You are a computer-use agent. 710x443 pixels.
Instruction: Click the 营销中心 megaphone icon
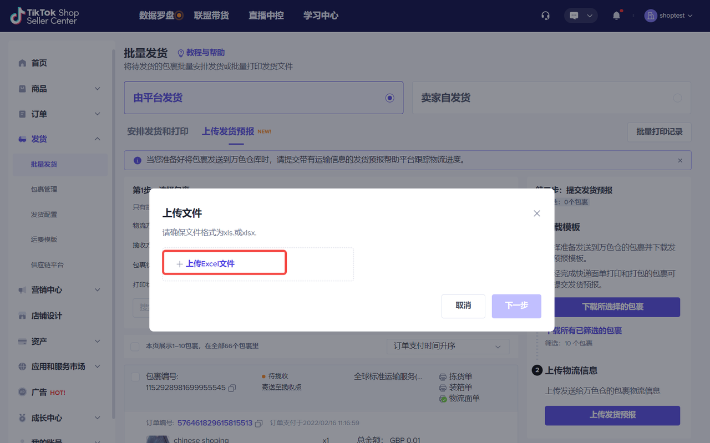pos(22,290)
